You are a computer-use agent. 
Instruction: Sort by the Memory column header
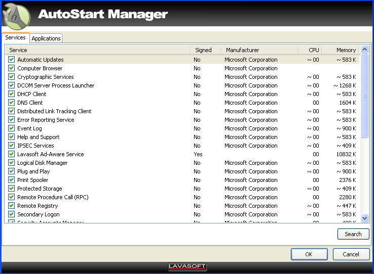point(341,50)
